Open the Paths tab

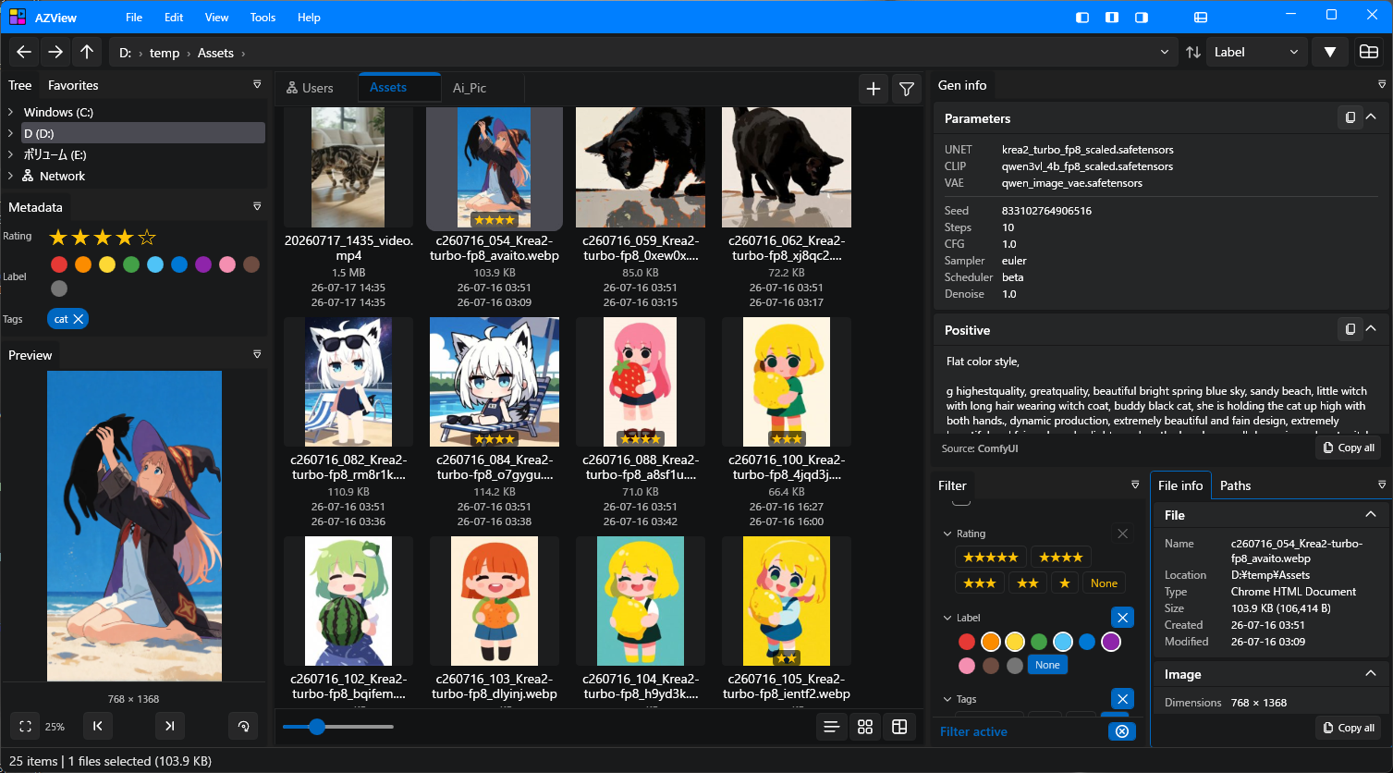[x=1235, y=485]
